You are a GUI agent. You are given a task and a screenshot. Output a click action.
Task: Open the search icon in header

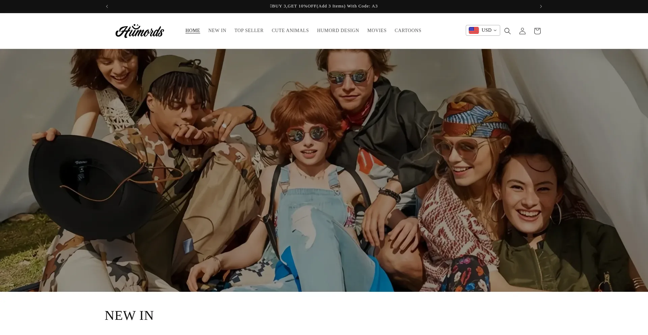(507, 31)
